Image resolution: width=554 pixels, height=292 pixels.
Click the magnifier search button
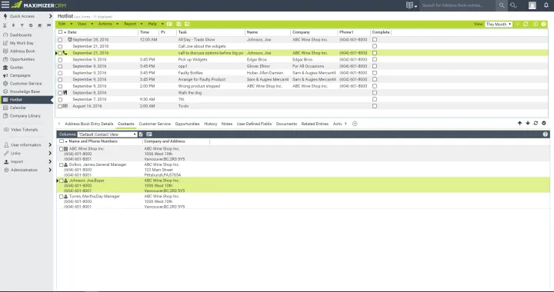pos(502,5)
